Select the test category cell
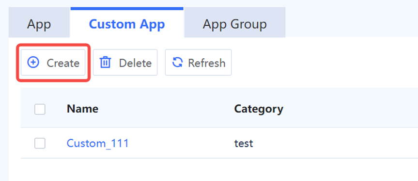The width and height of the screenshot is (418, 181). click(x=244, y=144)
